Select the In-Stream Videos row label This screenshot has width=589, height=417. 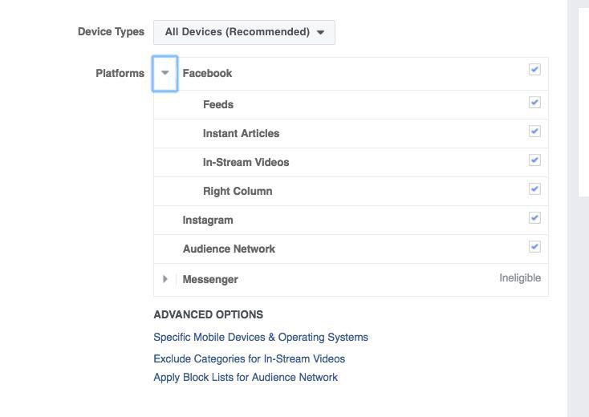(x=246, y=162)
